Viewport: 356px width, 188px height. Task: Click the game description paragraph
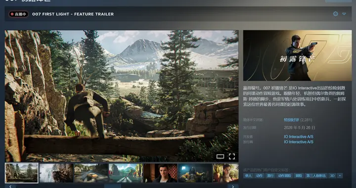point(295,96)
